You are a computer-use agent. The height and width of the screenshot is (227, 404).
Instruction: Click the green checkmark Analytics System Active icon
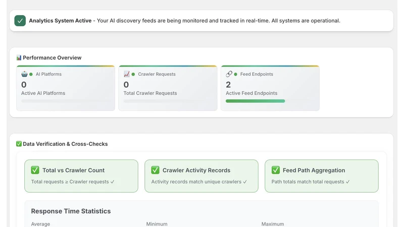[x=20, y=21]
